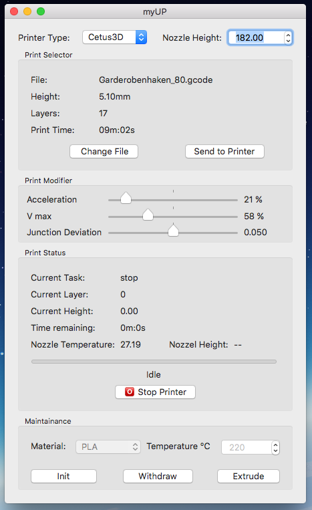
Task: Increase Nozzle Height with stepper up arrow
Action: (288, 35)
